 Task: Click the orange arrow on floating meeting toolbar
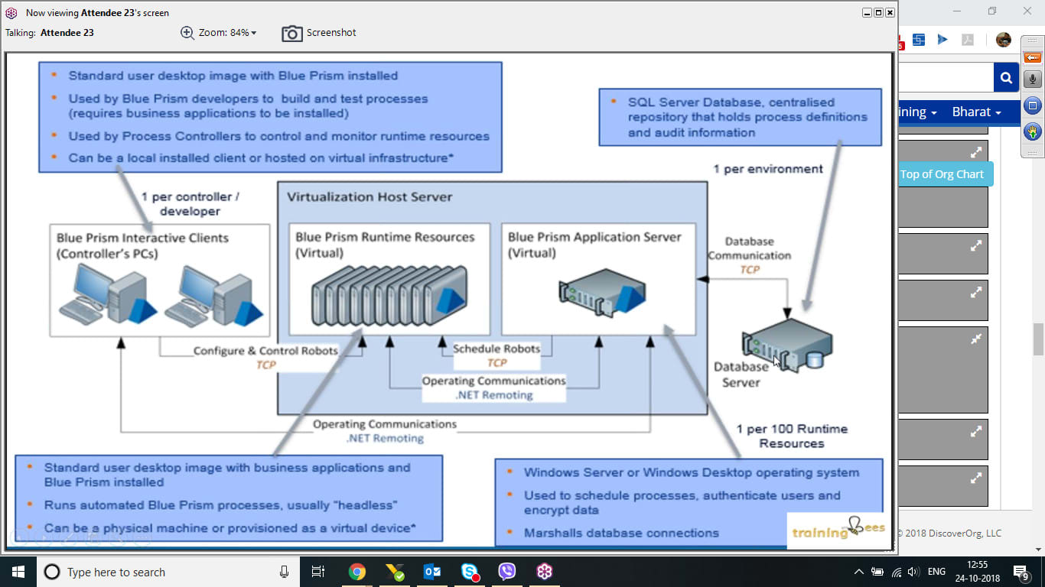tap(1033, 57)
